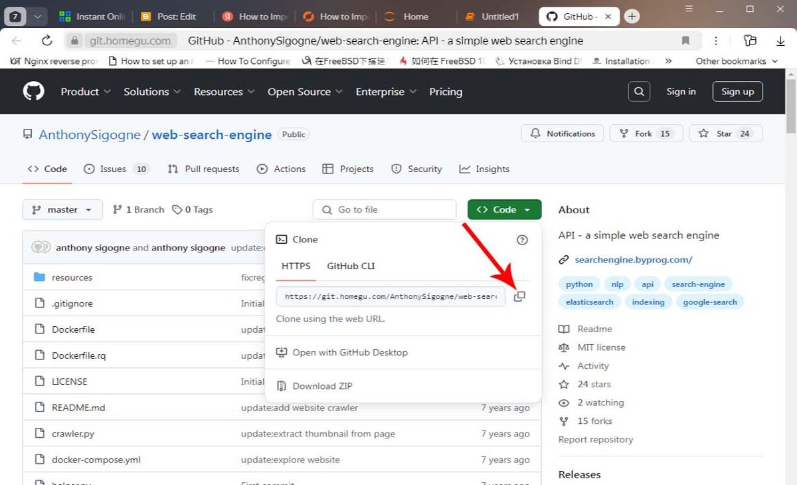Open new tab with plus button

tap(632, 17)
